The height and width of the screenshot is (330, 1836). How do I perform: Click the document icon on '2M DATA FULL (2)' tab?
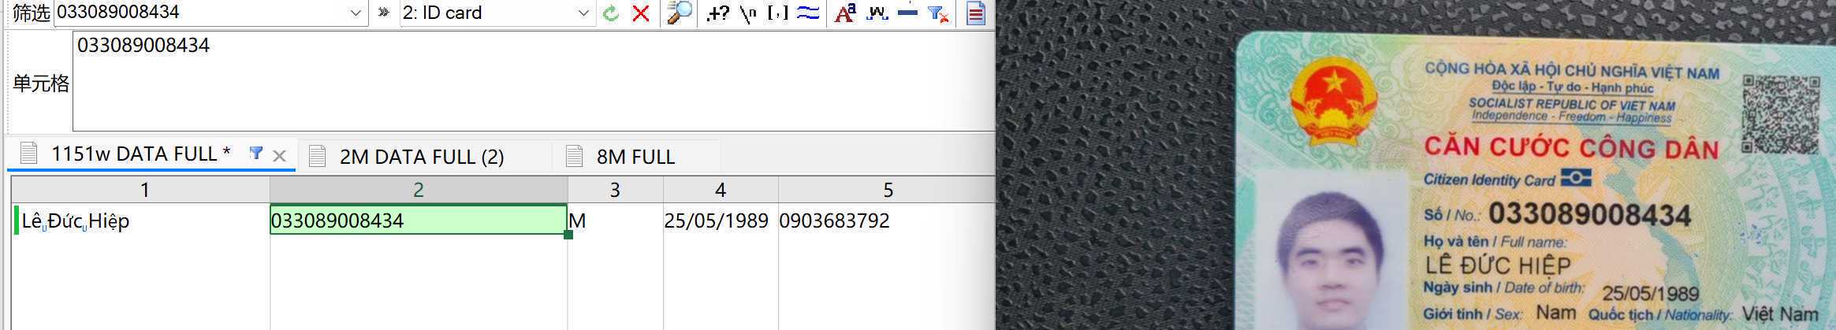coord(317,156)
